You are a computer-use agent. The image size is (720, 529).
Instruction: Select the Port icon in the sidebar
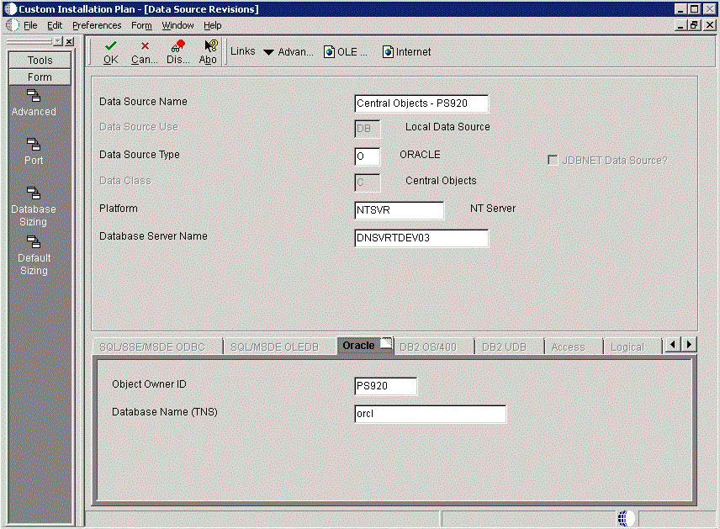34,144
